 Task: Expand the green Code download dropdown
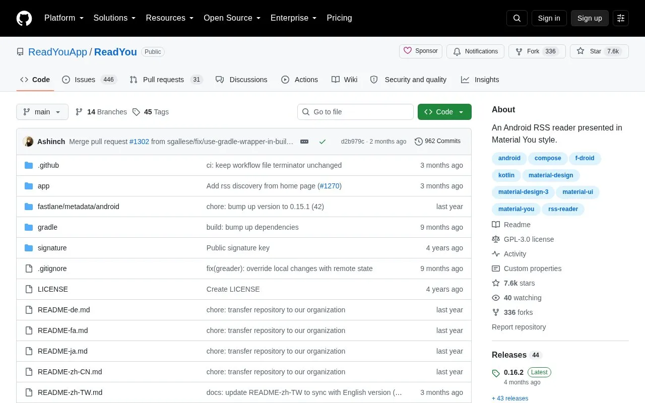click(444, 112)
